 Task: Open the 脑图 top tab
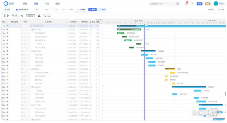pyautogui.click(x=58, y=4)
